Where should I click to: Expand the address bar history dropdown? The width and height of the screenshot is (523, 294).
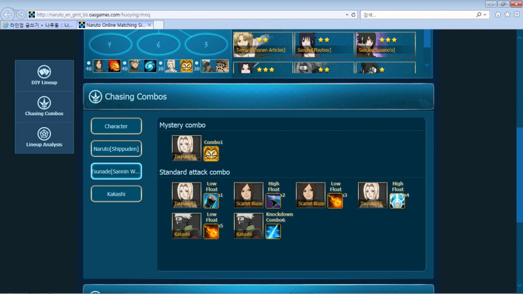coord(347,14)
